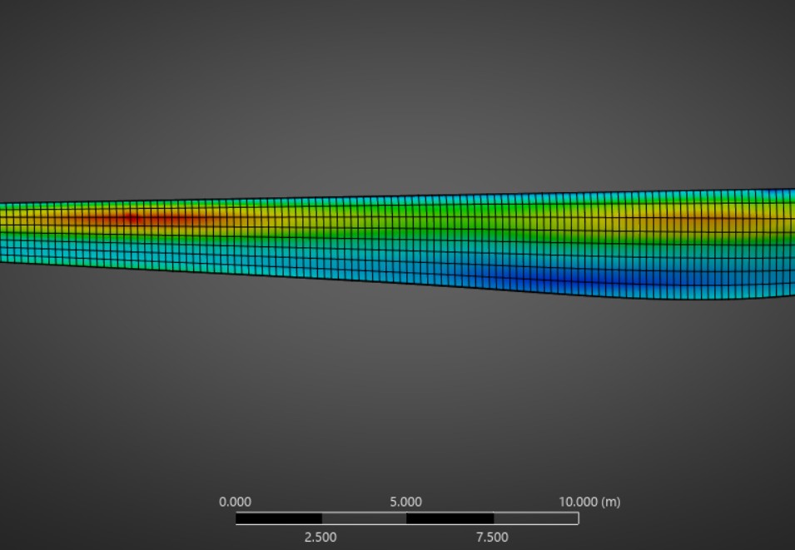Click the darkest red element on the contour

pyautogui.click(x=129, y=217)
